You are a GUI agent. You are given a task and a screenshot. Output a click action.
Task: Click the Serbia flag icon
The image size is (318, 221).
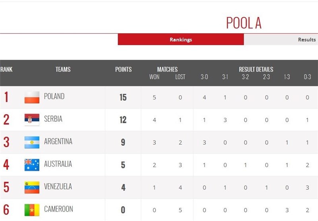[x=32, y=119]
